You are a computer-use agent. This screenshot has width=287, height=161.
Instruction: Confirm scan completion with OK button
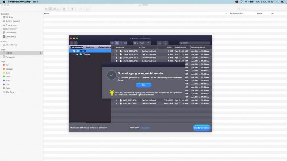pos(143,85)
